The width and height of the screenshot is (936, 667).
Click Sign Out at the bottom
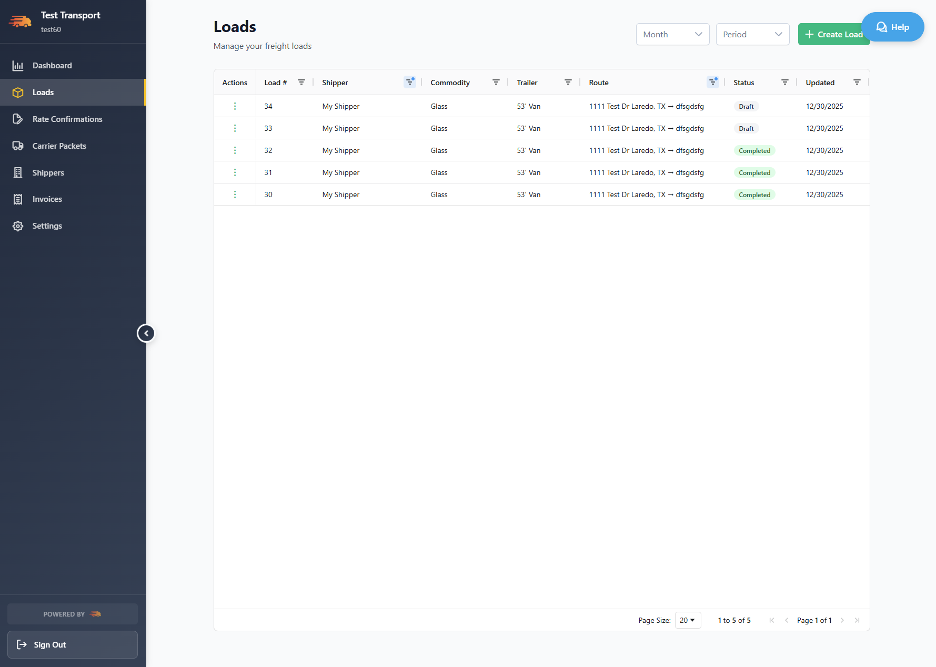click(x=72, y=644)
